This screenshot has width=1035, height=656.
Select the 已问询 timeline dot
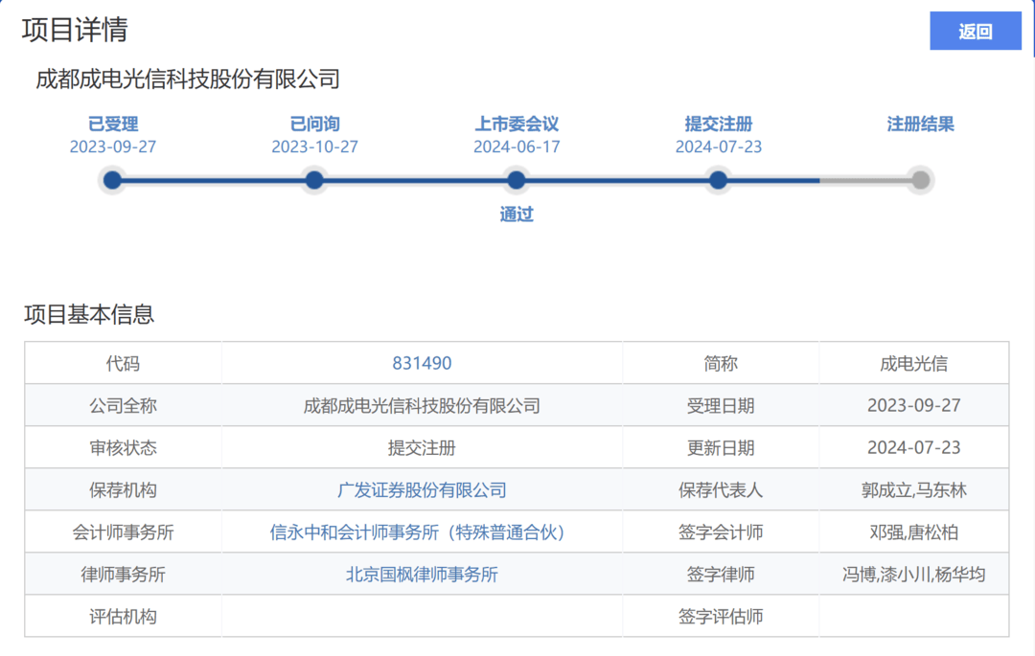coord(315,179)
